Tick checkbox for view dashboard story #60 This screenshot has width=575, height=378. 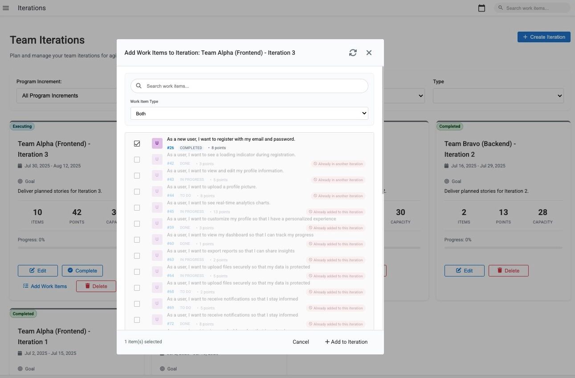[x=137, y=240]
